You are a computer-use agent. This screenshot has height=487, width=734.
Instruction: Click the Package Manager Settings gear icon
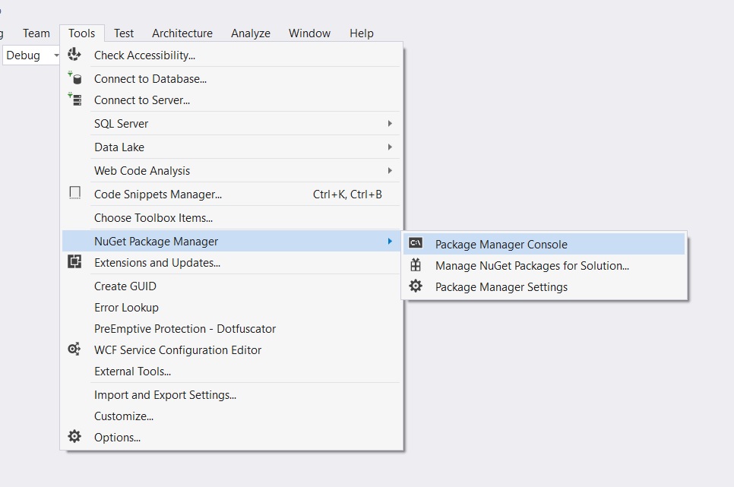tap(415, 286)
